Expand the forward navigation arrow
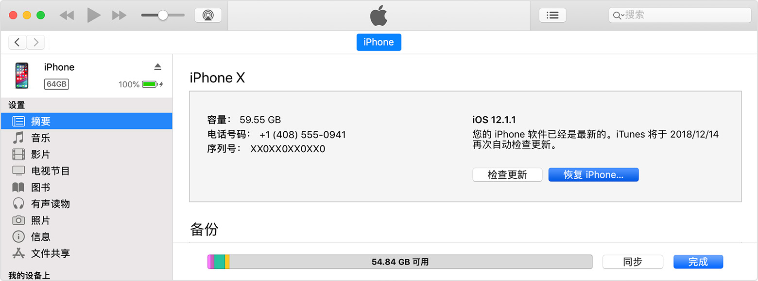758x281 pixels. pos(35,42)
